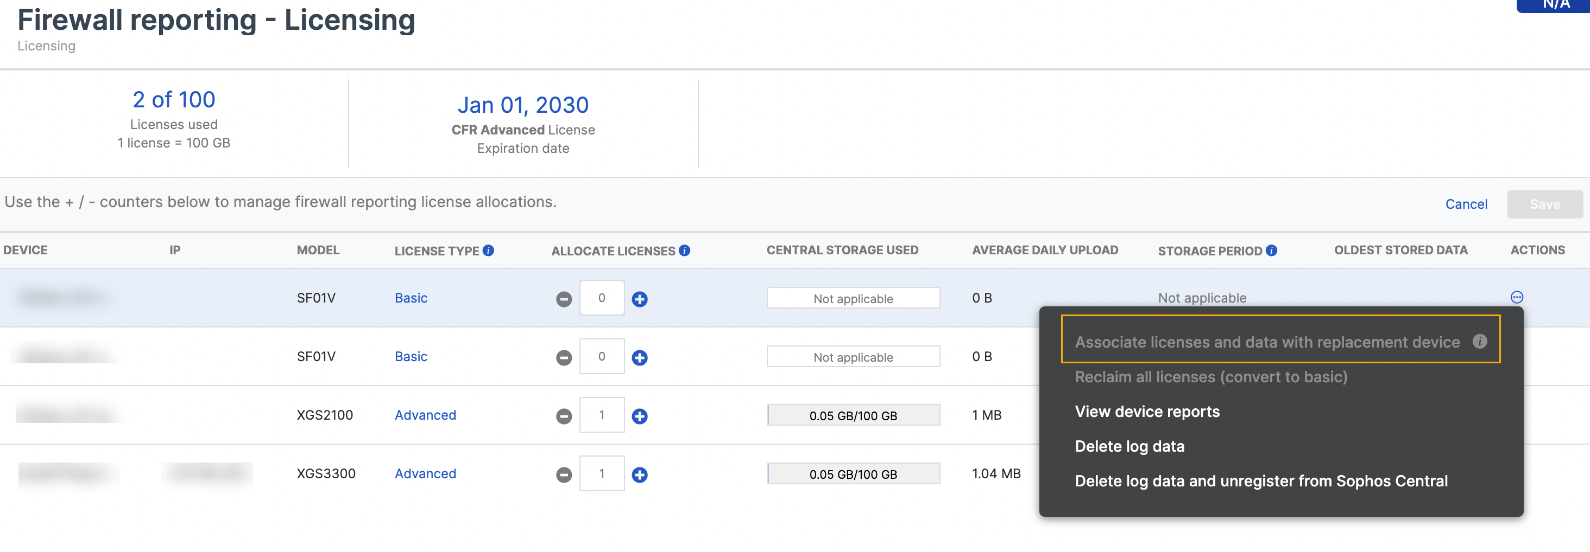Click the License Type info icon
This screenshot has height=552, width=1590.
pyautogui.click(x=488, y=250)
